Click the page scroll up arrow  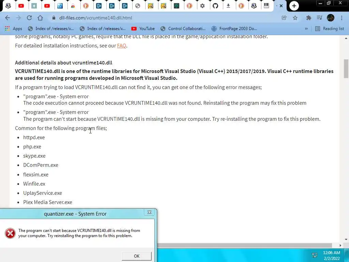click(346, 38)
